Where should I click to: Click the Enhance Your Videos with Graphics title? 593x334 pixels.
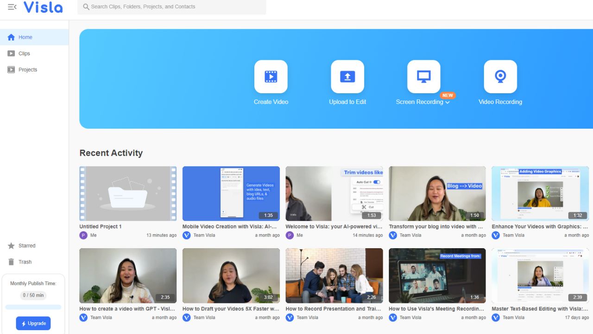coord(540,227)
